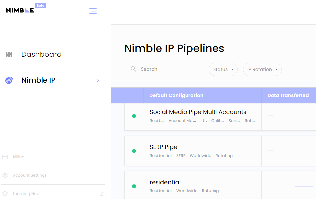The width and height of the screenshot is (316, 199).
Task: Click the Nimble logo
Action: tap(20, 10)
